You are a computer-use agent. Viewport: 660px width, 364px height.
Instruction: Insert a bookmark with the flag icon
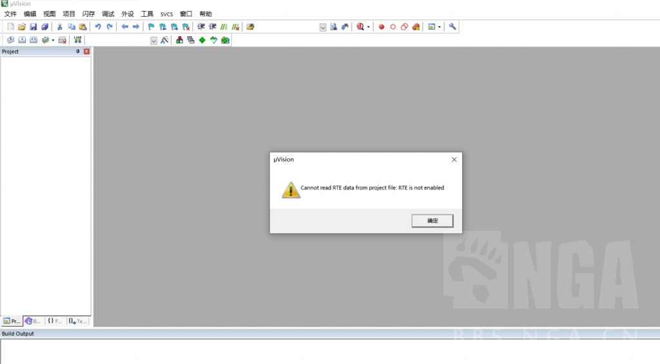pos(151,27)
